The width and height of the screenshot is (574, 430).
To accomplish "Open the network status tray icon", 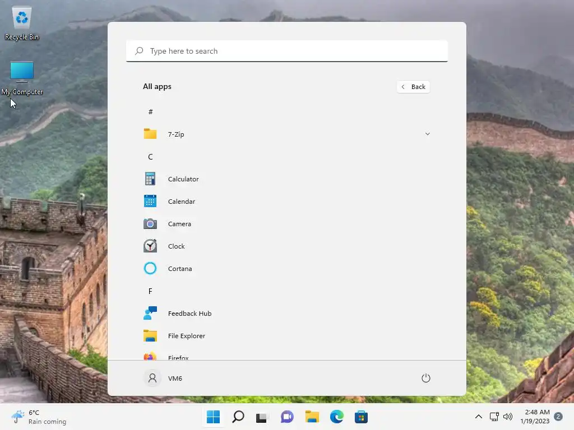I will pos(494,417).
